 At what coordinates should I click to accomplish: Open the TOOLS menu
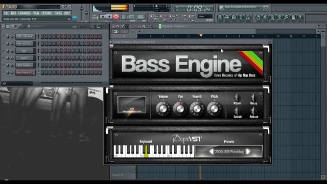tap(58, 13)
